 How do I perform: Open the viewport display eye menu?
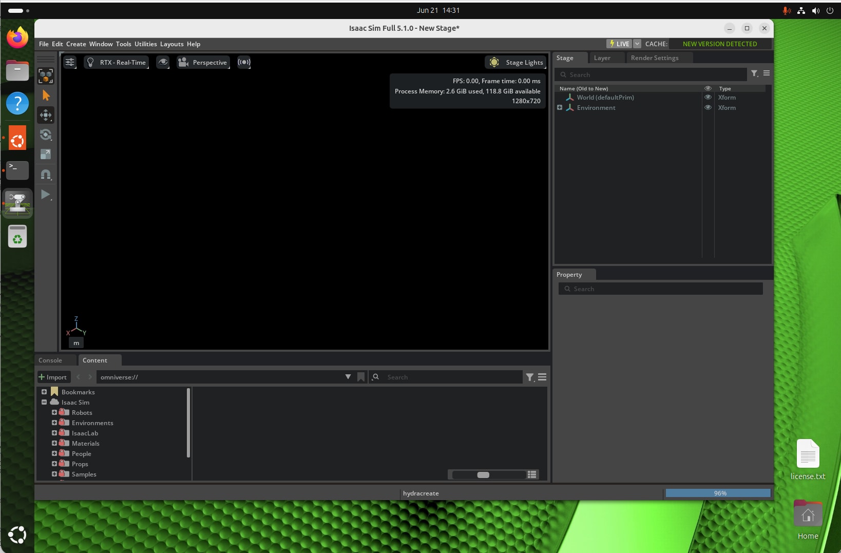pyautogui.click(x=163, y=62)
